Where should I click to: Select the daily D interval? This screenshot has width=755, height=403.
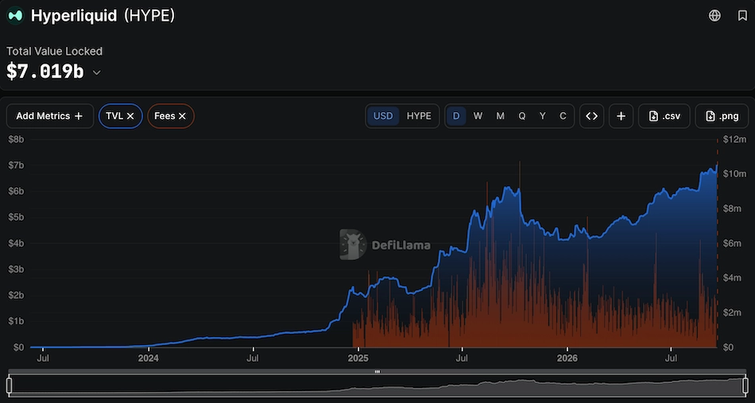pyautogui.click(x=456, y=116)
